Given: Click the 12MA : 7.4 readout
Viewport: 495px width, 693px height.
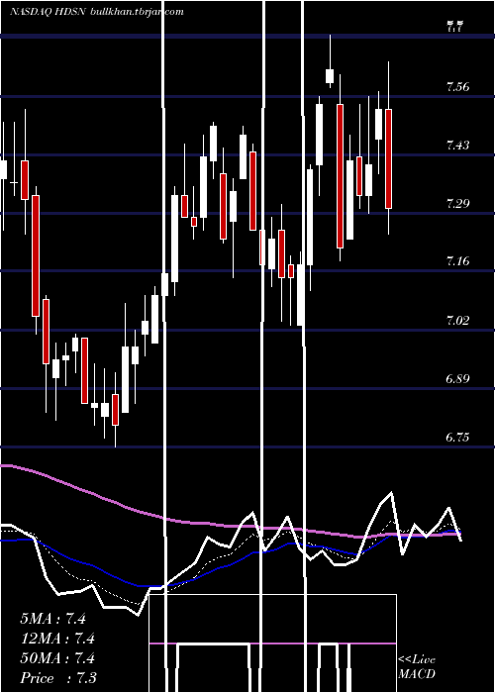Looking at the screenshot, I should tap(57, 639).
